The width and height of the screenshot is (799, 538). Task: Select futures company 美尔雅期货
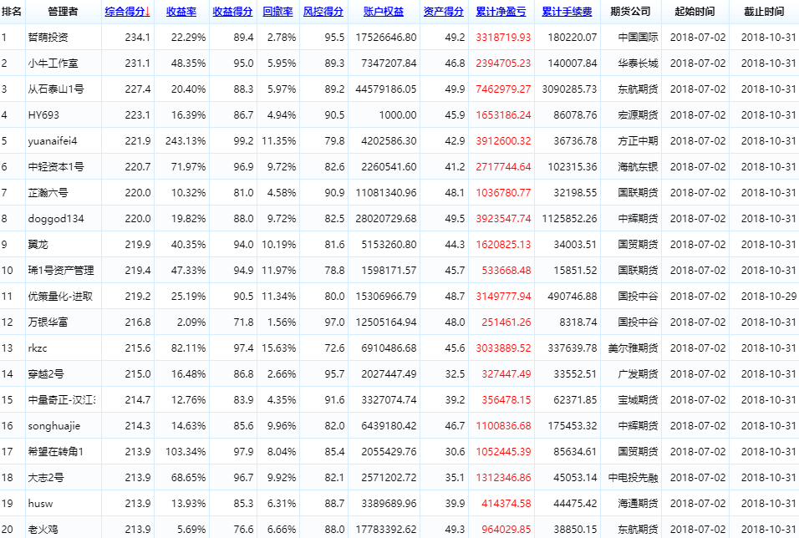click(x=634, y=348)
